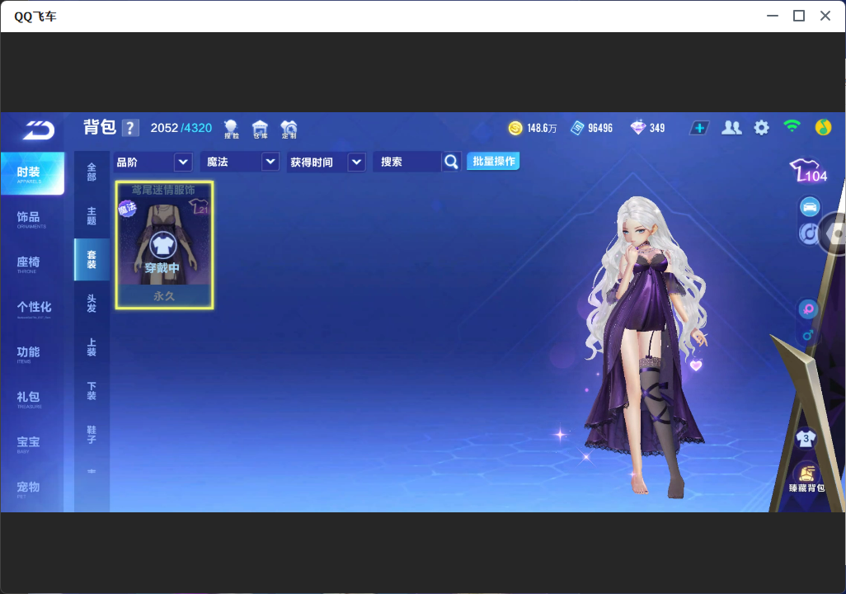
Task: Click the 背包 backpack title
Action: (x=100, y=127)
